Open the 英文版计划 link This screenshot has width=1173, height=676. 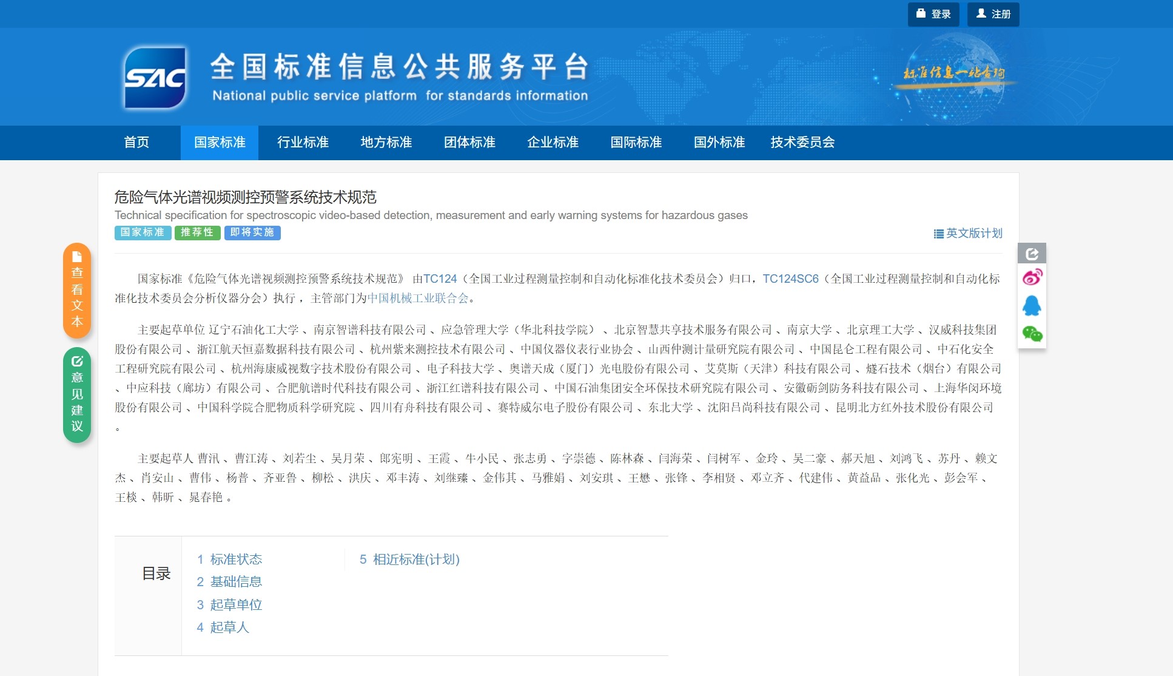pos(968,234)
